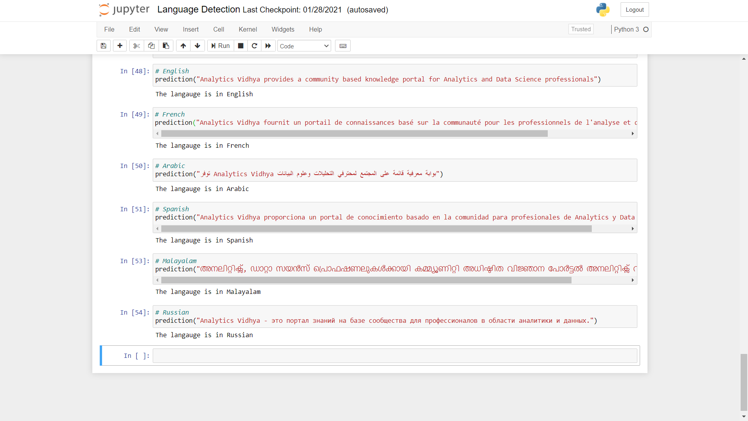Click the page scroll down arrow
This screenshot has width=748, height=421.
(744, 417)
